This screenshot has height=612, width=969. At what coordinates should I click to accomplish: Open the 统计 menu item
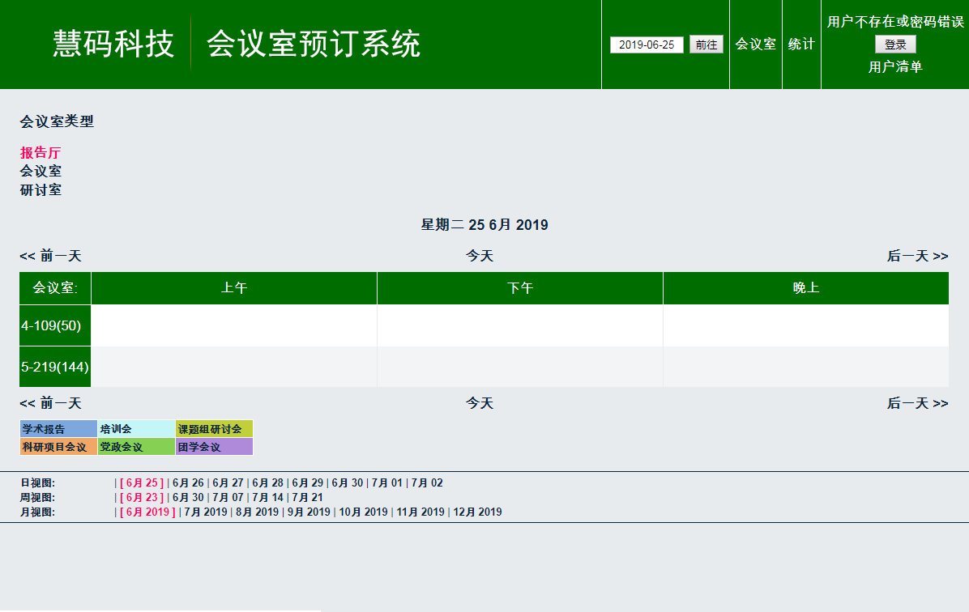[800, 44]
